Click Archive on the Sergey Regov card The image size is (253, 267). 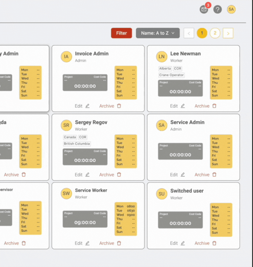pyautogui.click(x=107, y=174)
